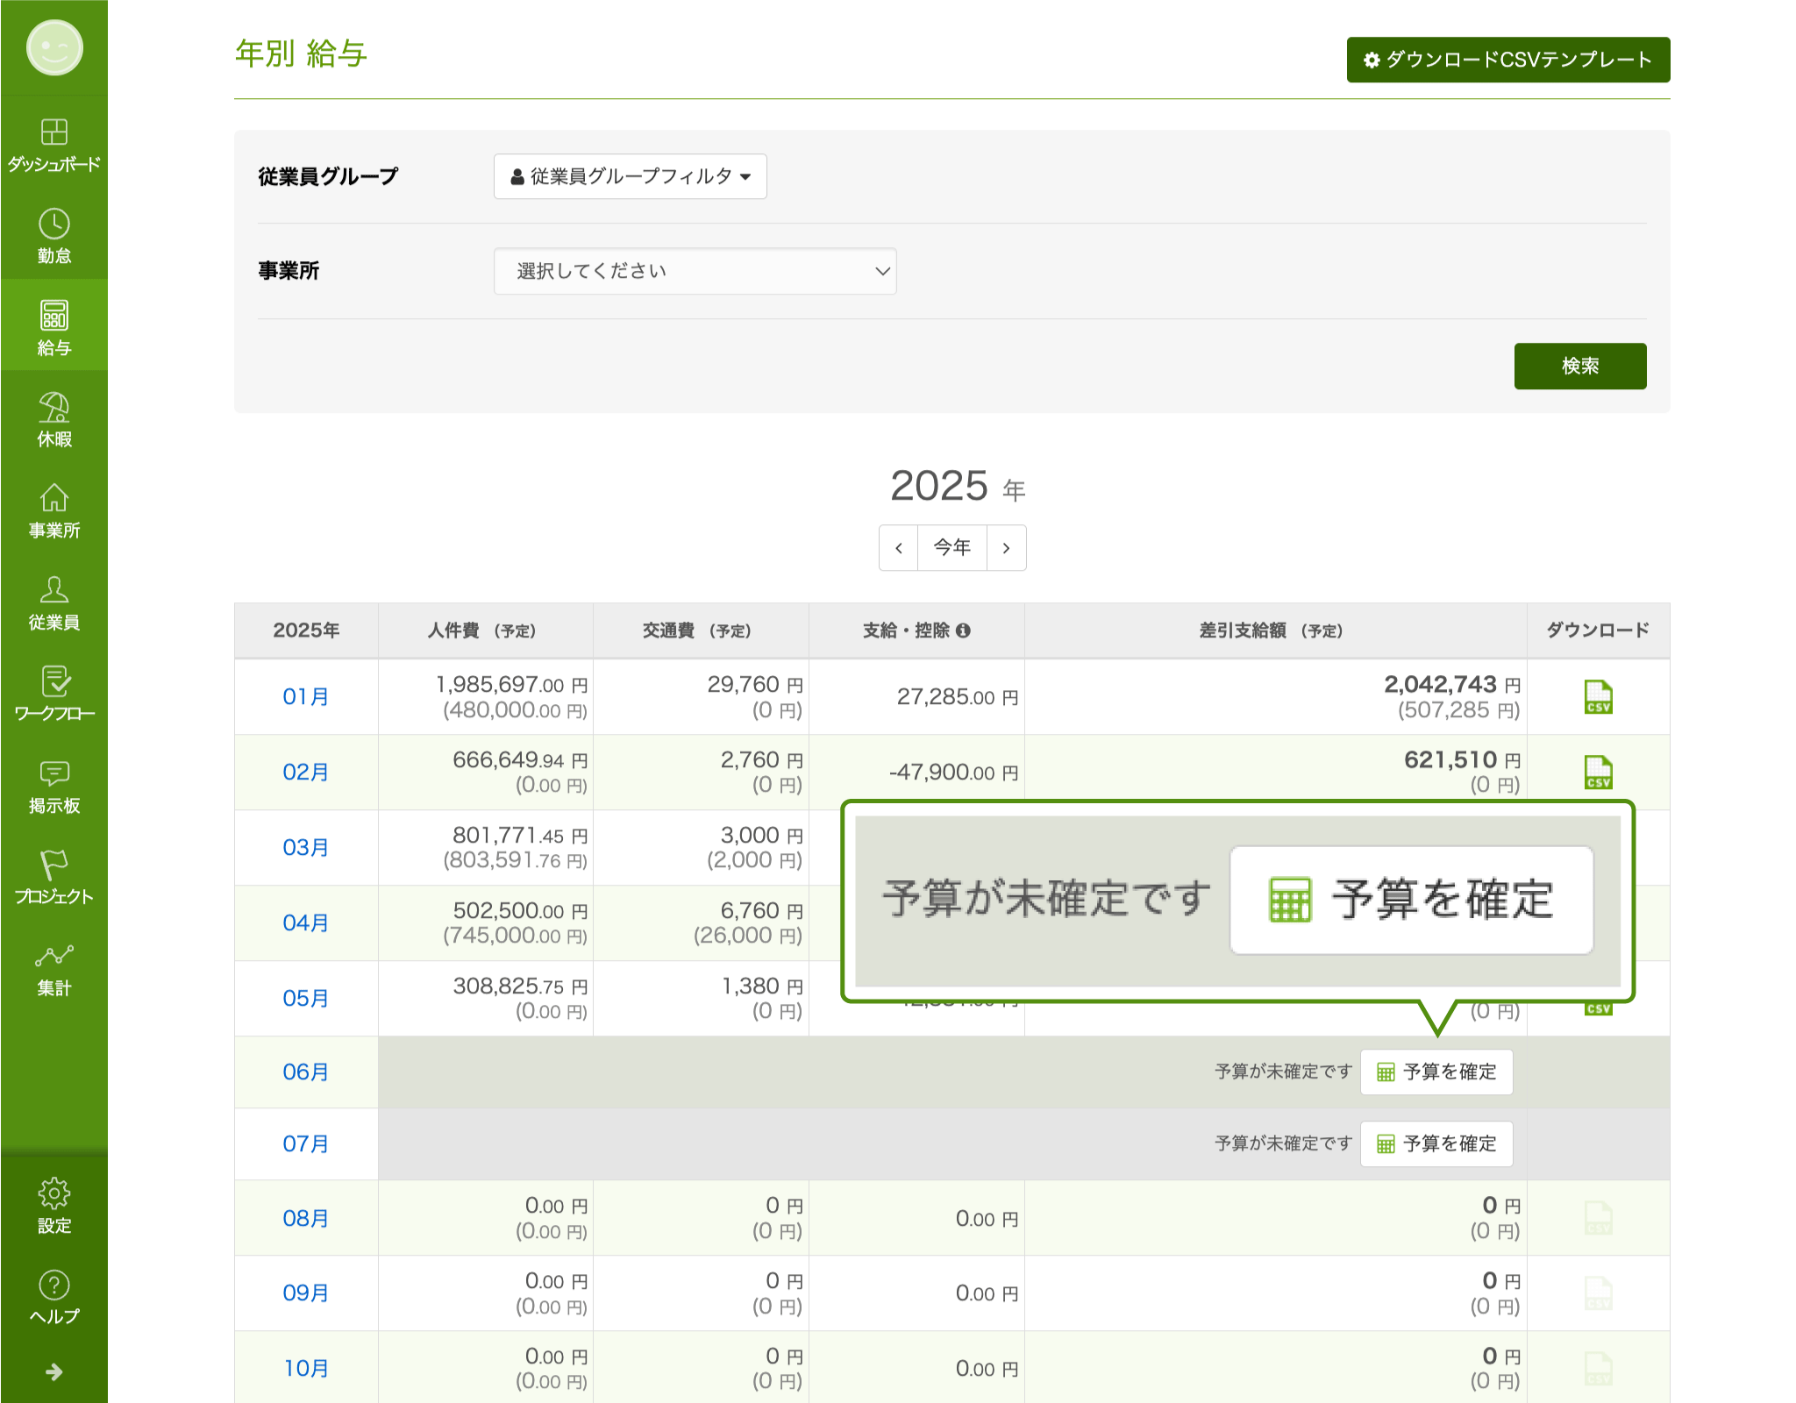
Task: Open the 04月 month link
Action: (306, 923)
